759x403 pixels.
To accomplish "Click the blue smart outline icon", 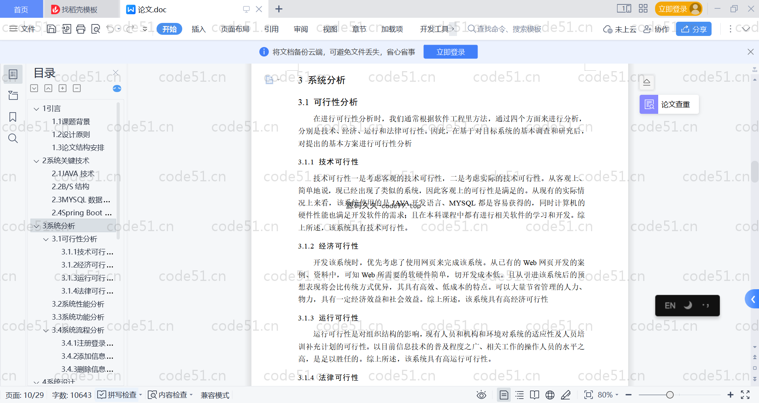I will [x=117, y=89].
